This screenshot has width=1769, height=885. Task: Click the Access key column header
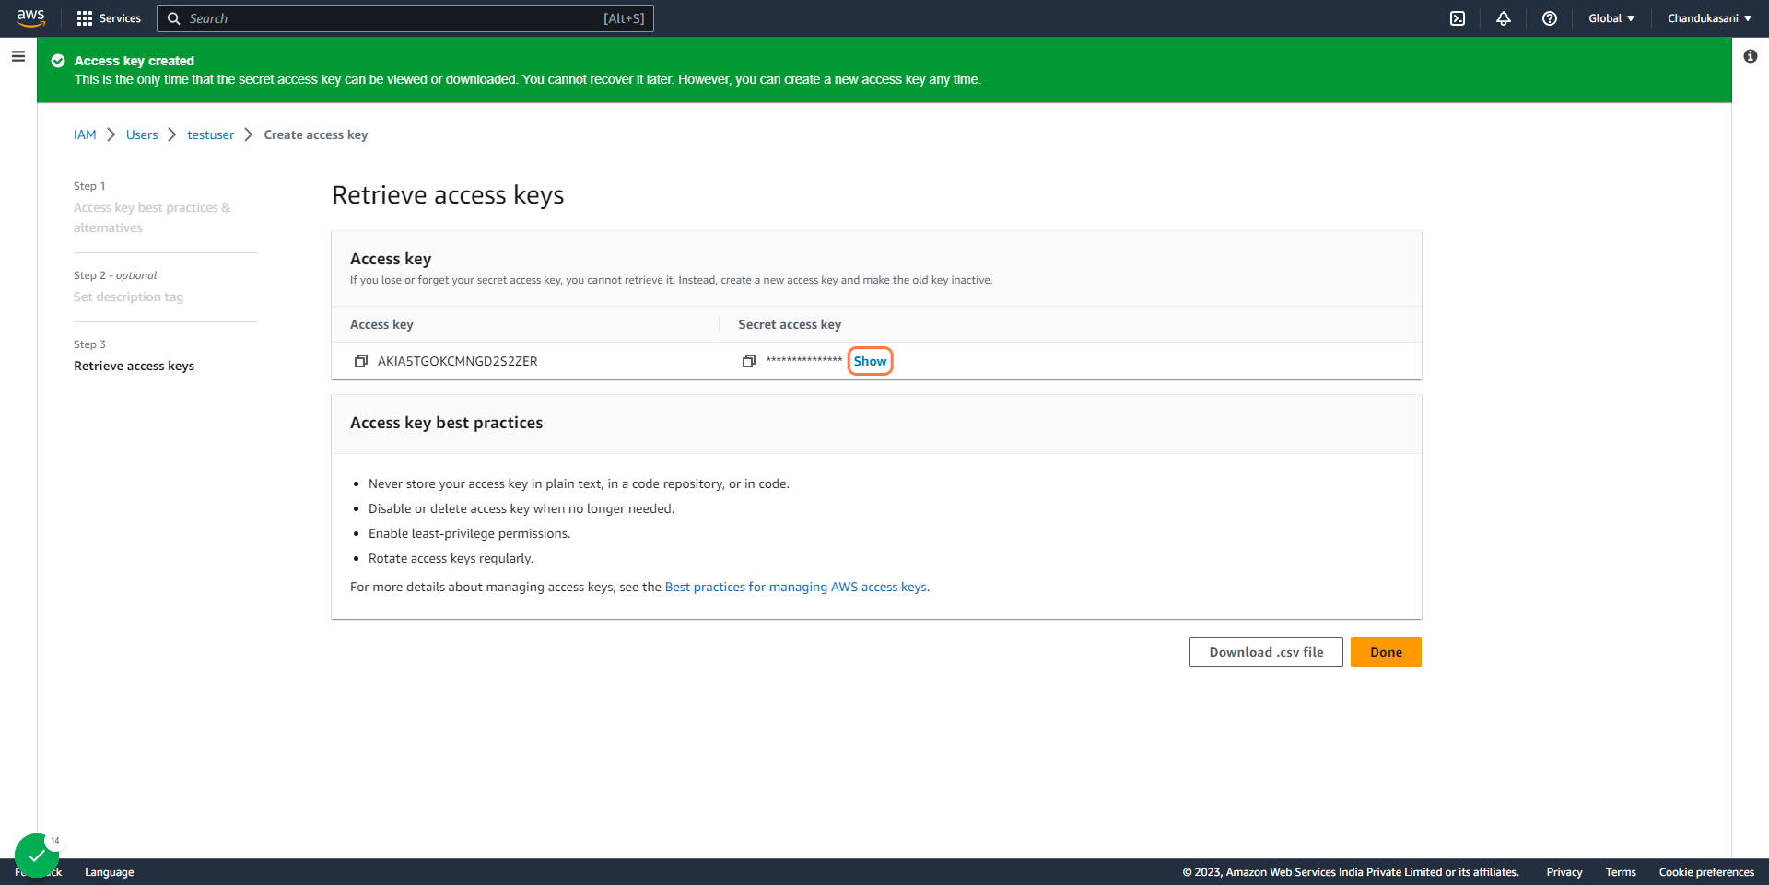coord(381,324)
